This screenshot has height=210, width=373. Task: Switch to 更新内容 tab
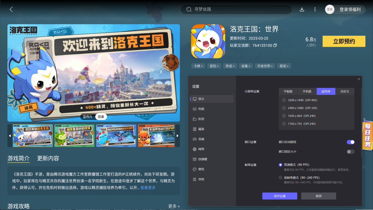click(48, 158)
